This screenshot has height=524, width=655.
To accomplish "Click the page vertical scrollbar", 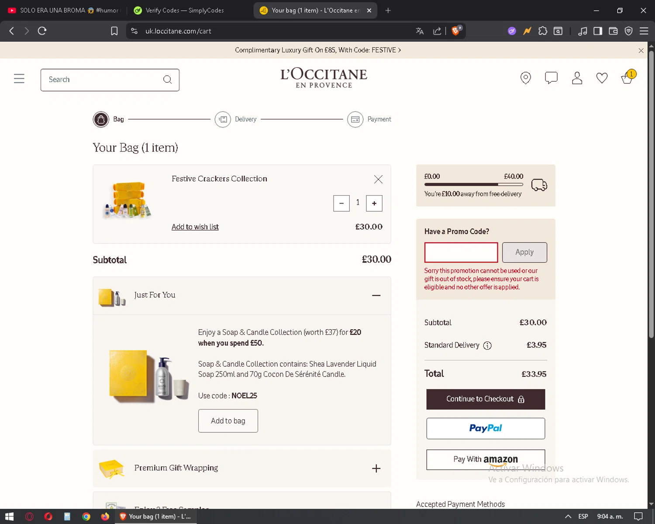I will (x=651, y=195).
